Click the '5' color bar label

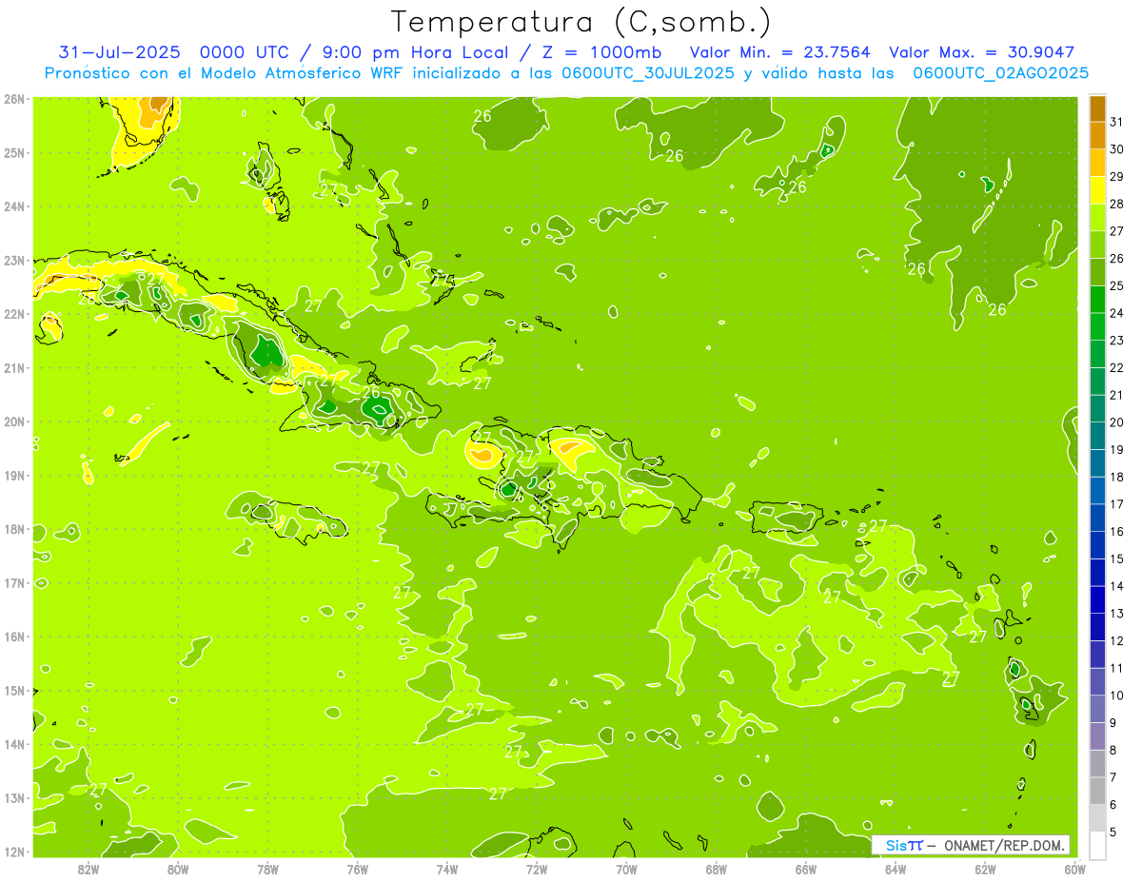1113,833
